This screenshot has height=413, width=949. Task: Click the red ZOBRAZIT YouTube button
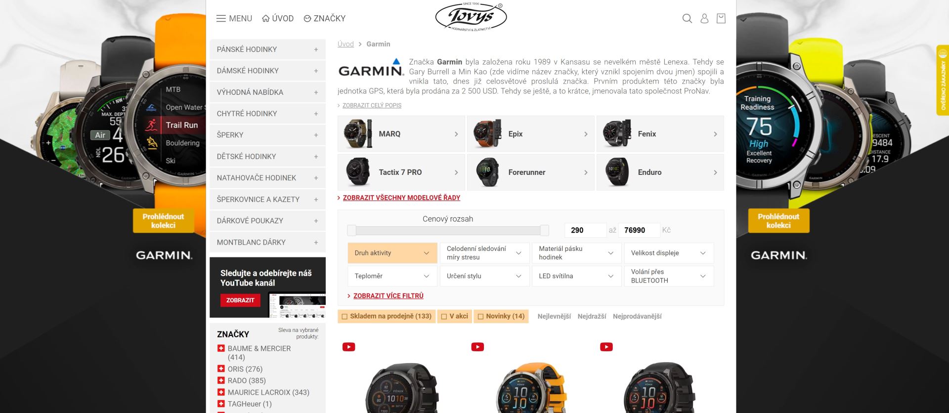click(240, 300)
